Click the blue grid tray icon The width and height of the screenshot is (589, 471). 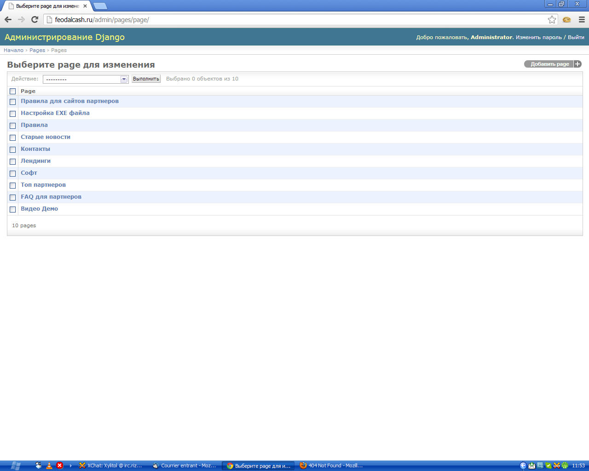coord(540,465)
